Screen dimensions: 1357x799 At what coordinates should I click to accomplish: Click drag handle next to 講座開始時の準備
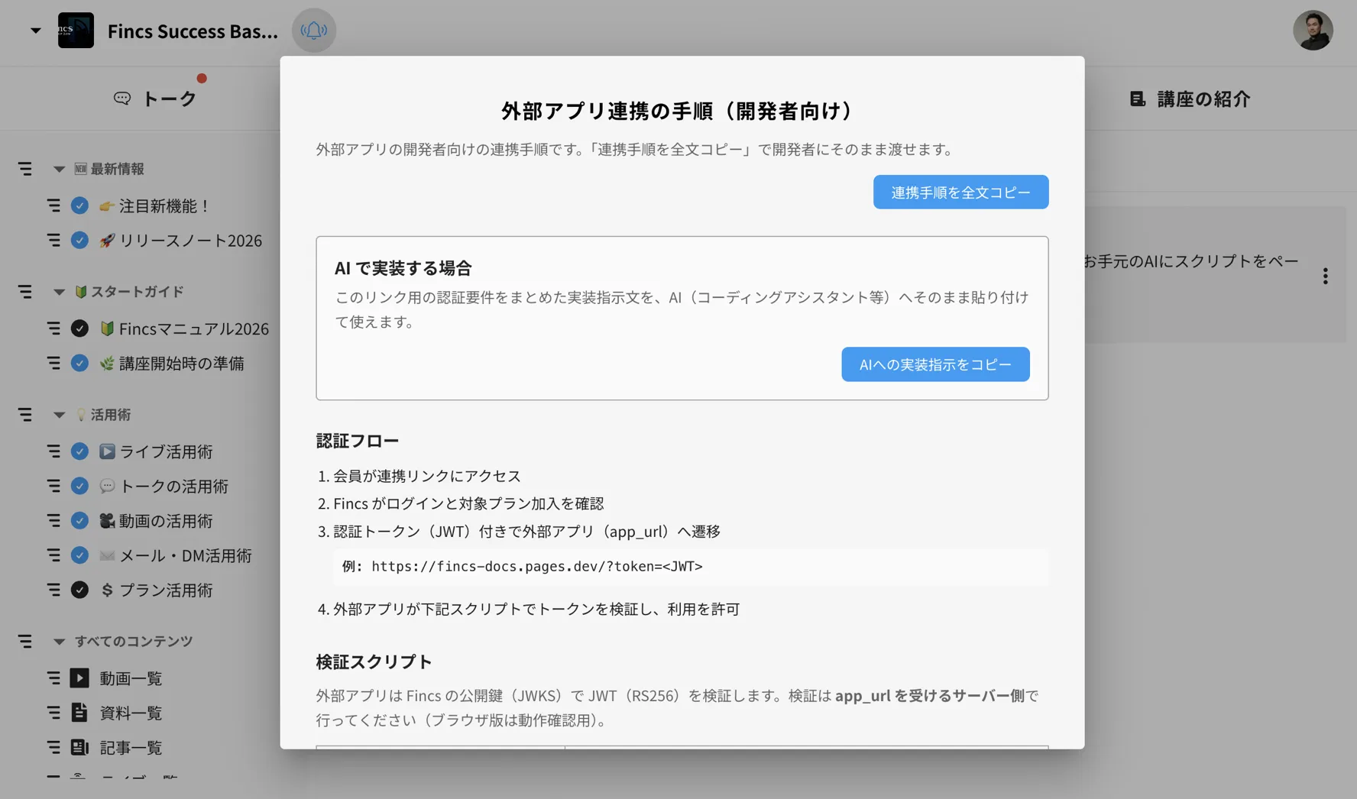53,363
